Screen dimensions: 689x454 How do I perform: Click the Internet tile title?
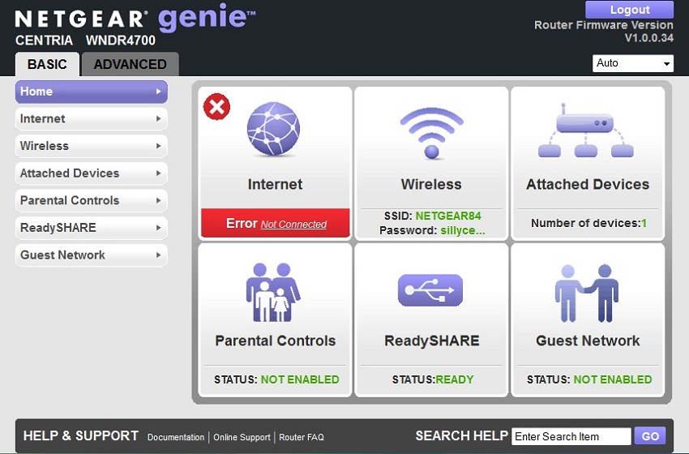pyautogui.click(x=275, y=184)
